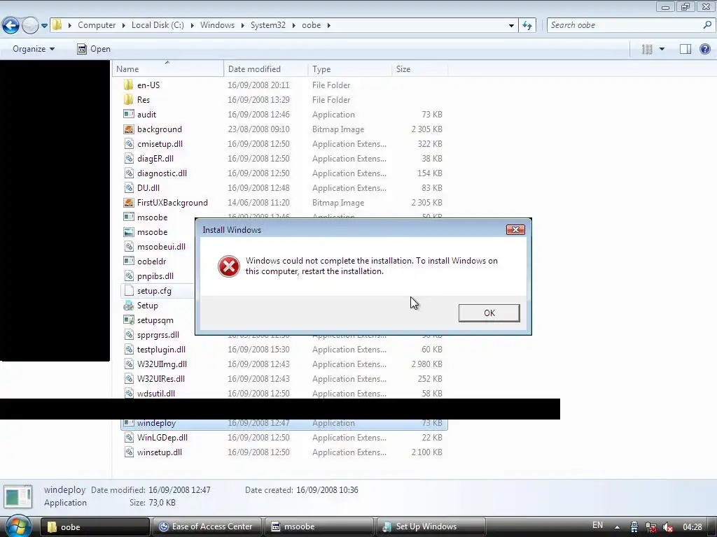The width and height of the screenshot is (717, 537).
Task: Select the spprgrss.dll file icon
Action: coord(129,335)
